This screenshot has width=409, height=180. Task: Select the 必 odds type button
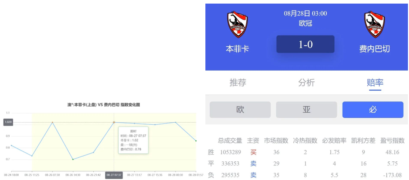[373, 110]
